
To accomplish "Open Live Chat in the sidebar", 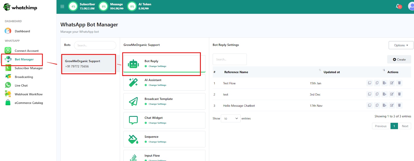I will [x=21, y=86].
